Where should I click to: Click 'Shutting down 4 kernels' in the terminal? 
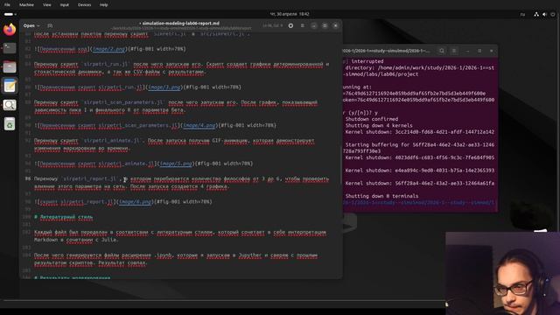(379, 125)
